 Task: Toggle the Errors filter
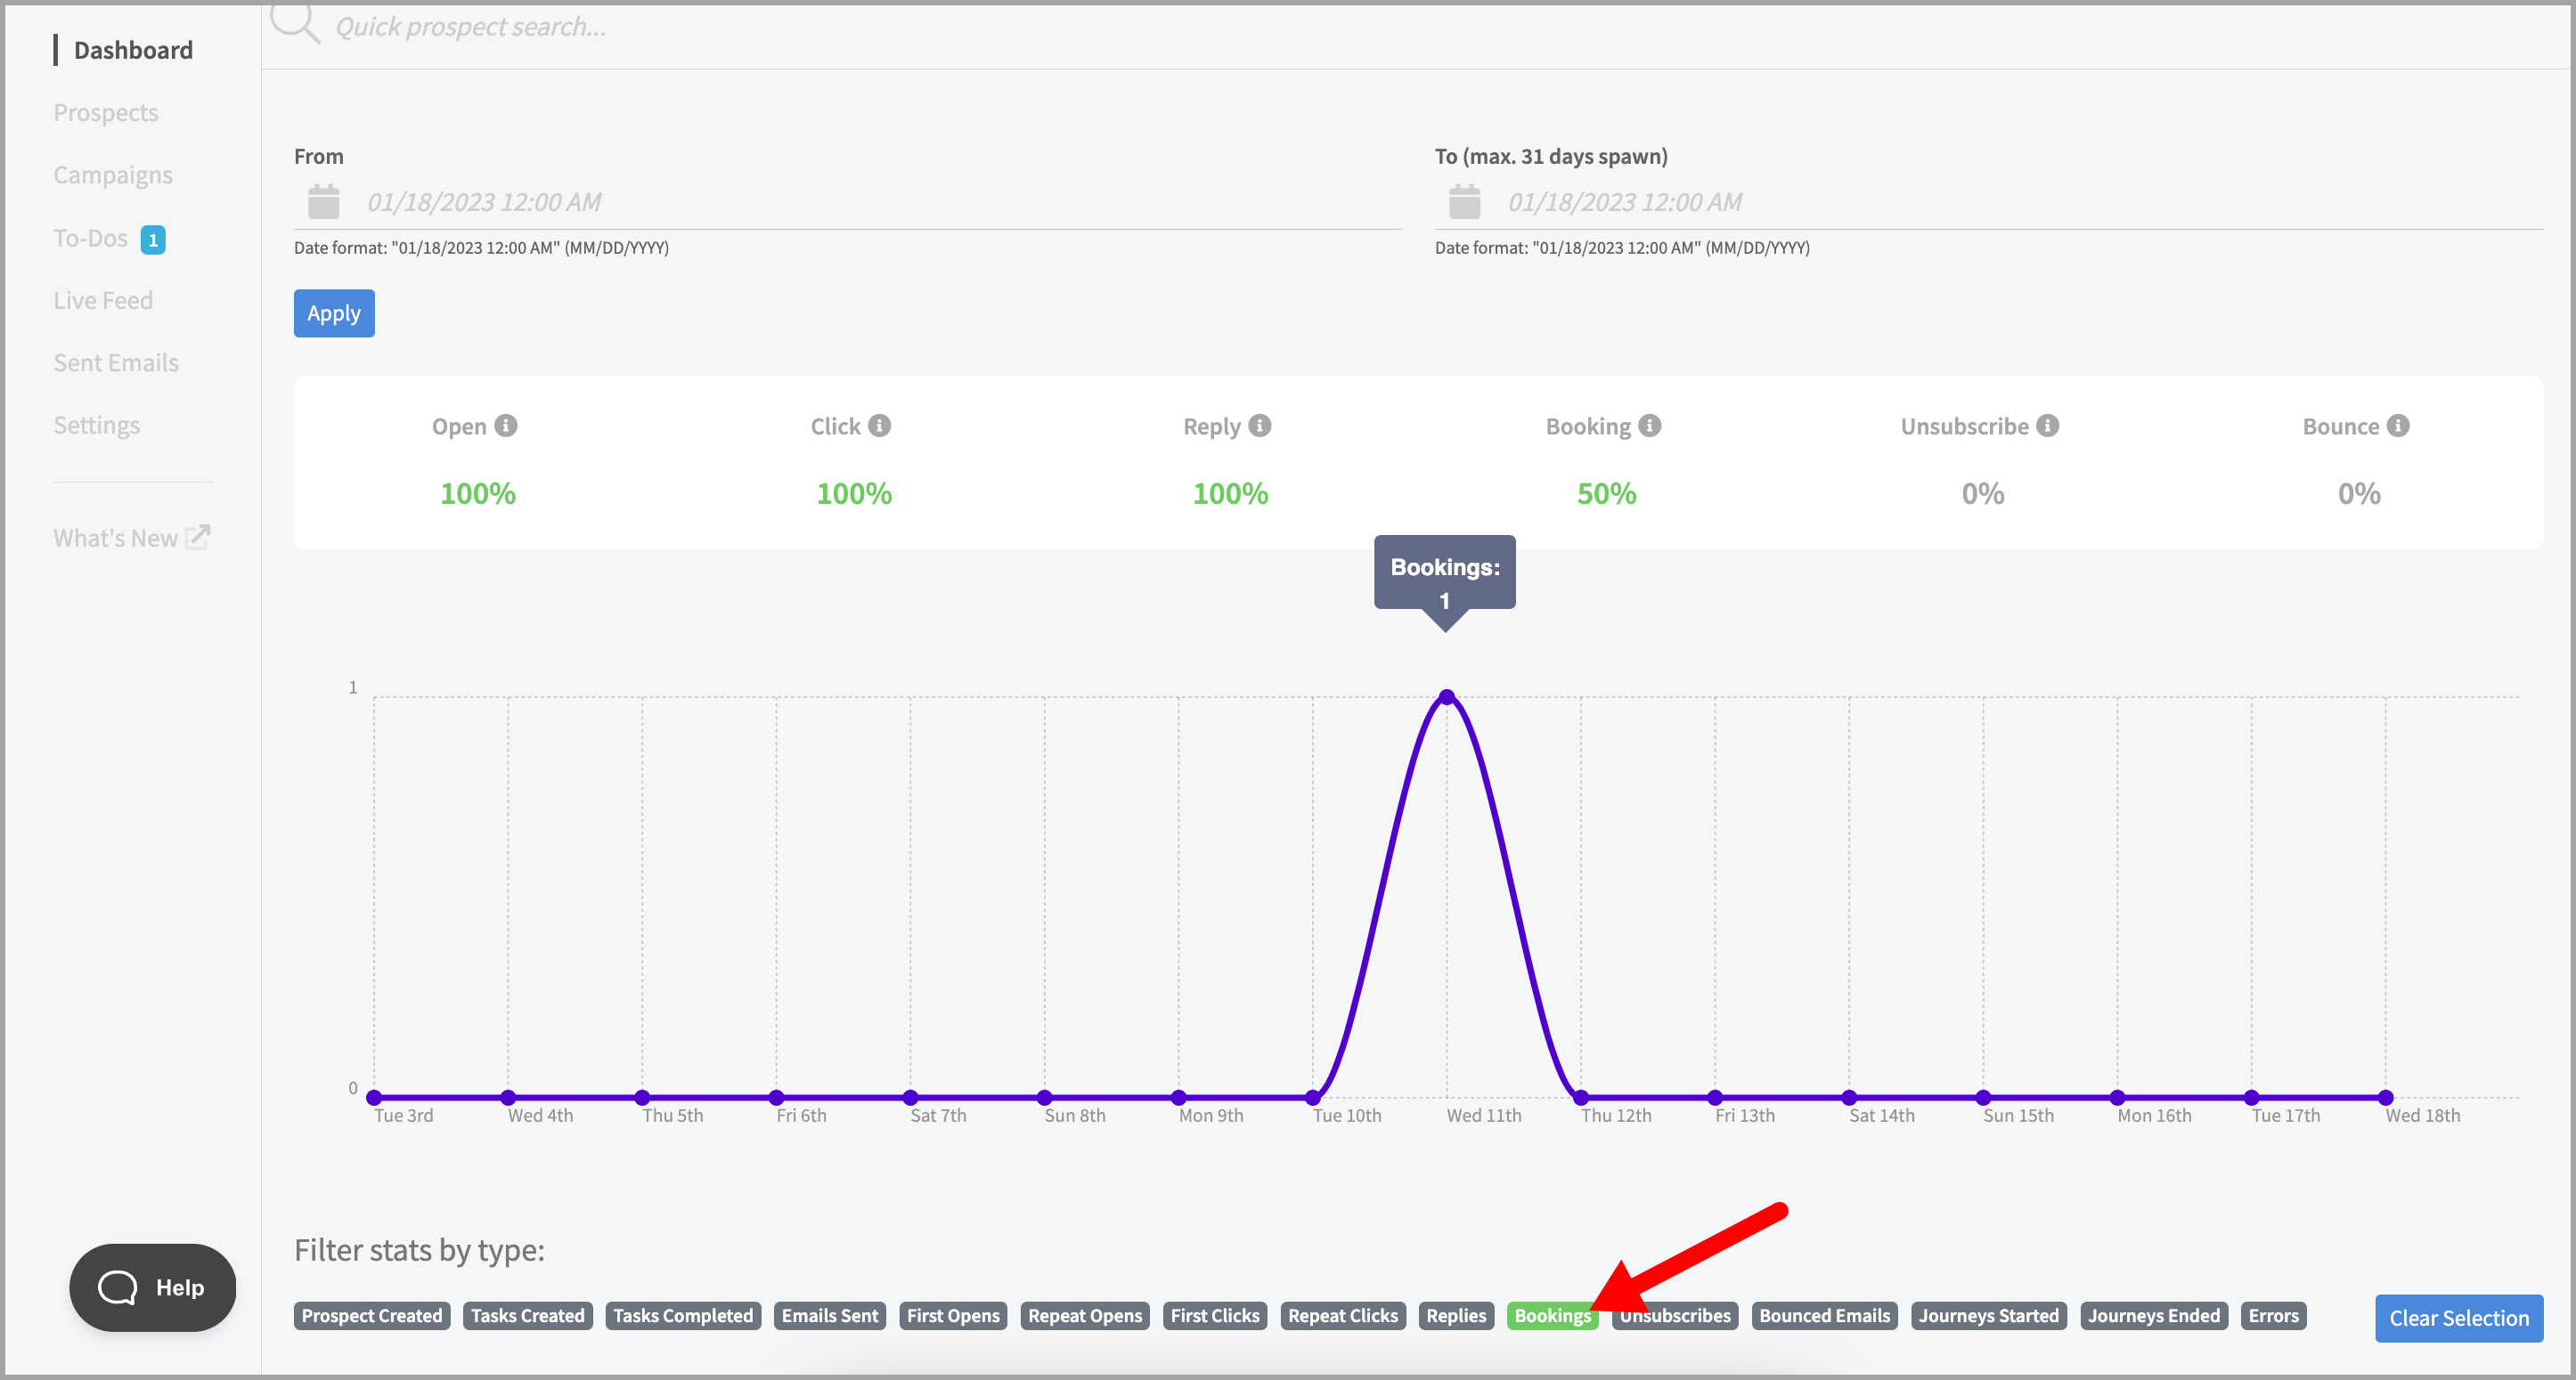click(x=2274, y=1316)
